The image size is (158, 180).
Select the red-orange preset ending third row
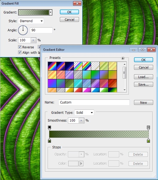tap(113, 84)
